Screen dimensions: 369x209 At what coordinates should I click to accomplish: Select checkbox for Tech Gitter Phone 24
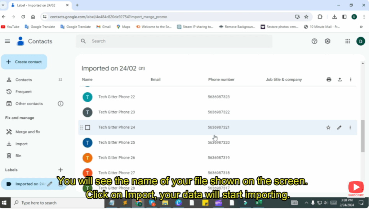click(88, 127)
